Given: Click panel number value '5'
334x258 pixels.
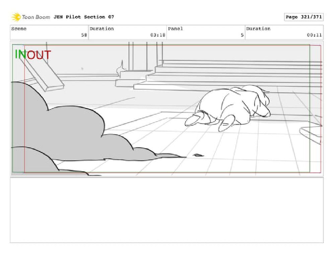Looking at the screenshot, I should (242, 35).
